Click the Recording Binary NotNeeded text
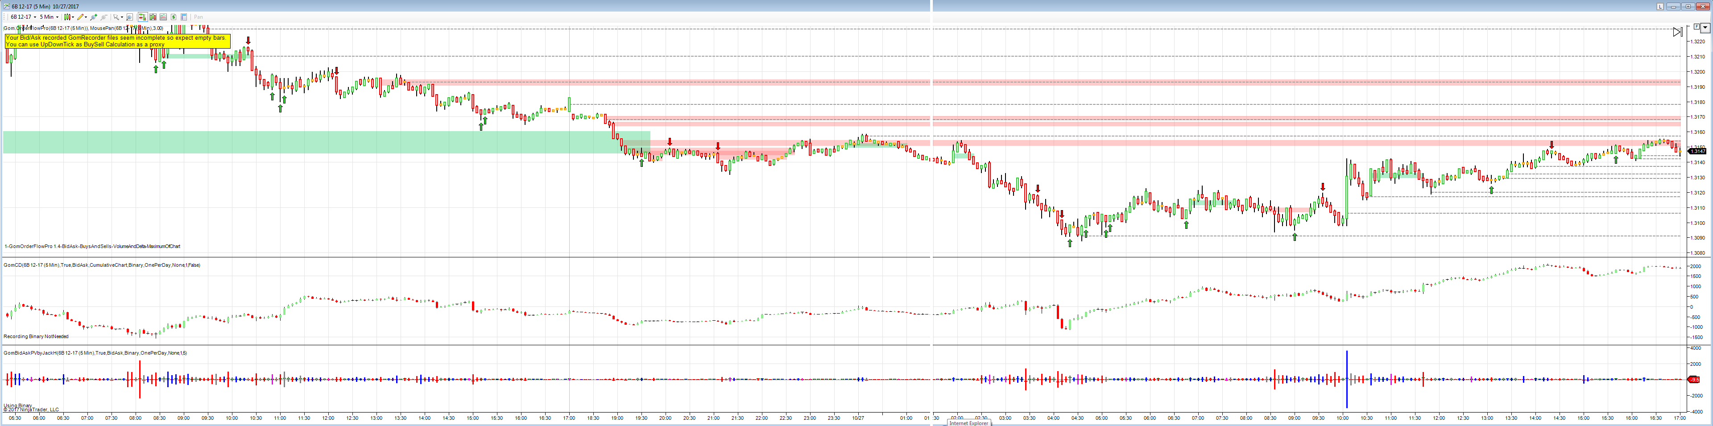The height and width of the screenshot is (426, 1713). [36, 336]
